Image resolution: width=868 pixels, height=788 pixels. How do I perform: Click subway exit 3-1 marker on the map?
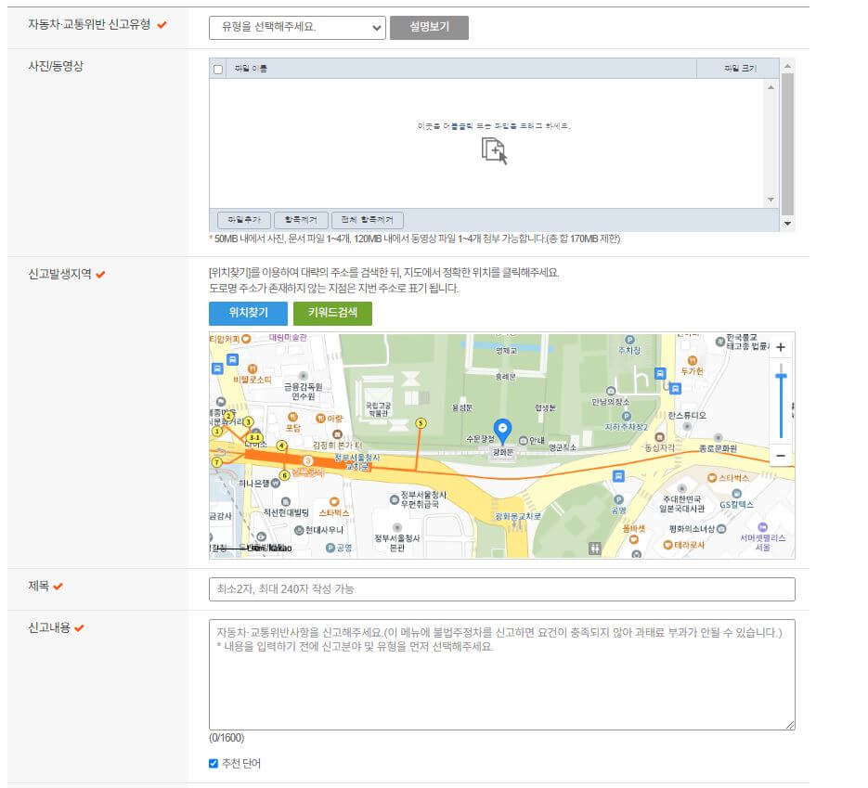254,438
